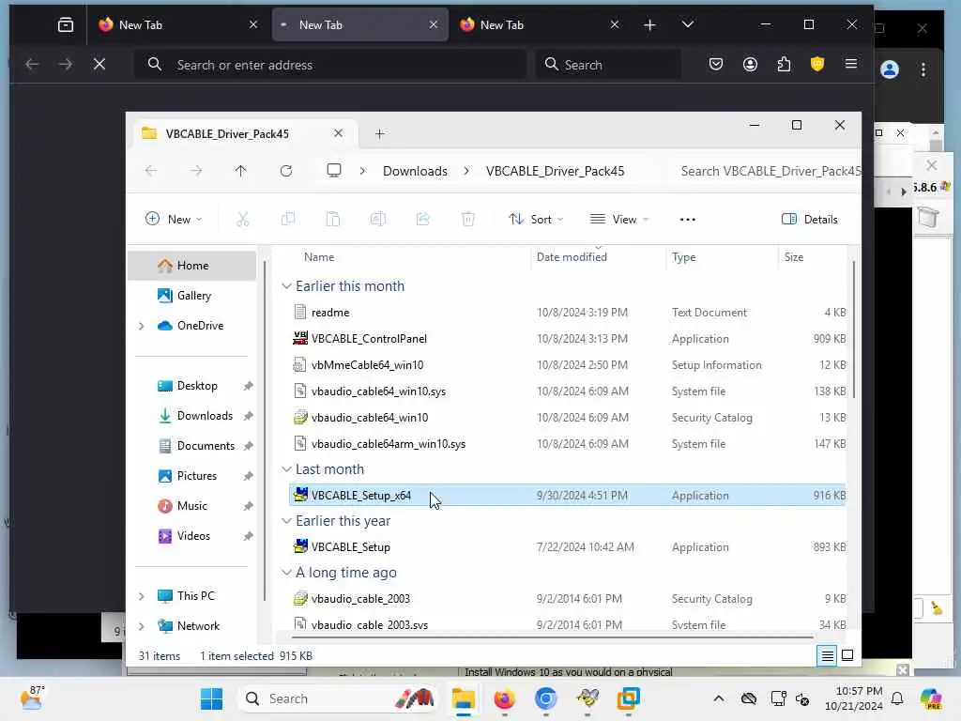This screenshot has height=721, width=961.
Task: Collapse the Earlier this year group
Action: tap(286, 520)
